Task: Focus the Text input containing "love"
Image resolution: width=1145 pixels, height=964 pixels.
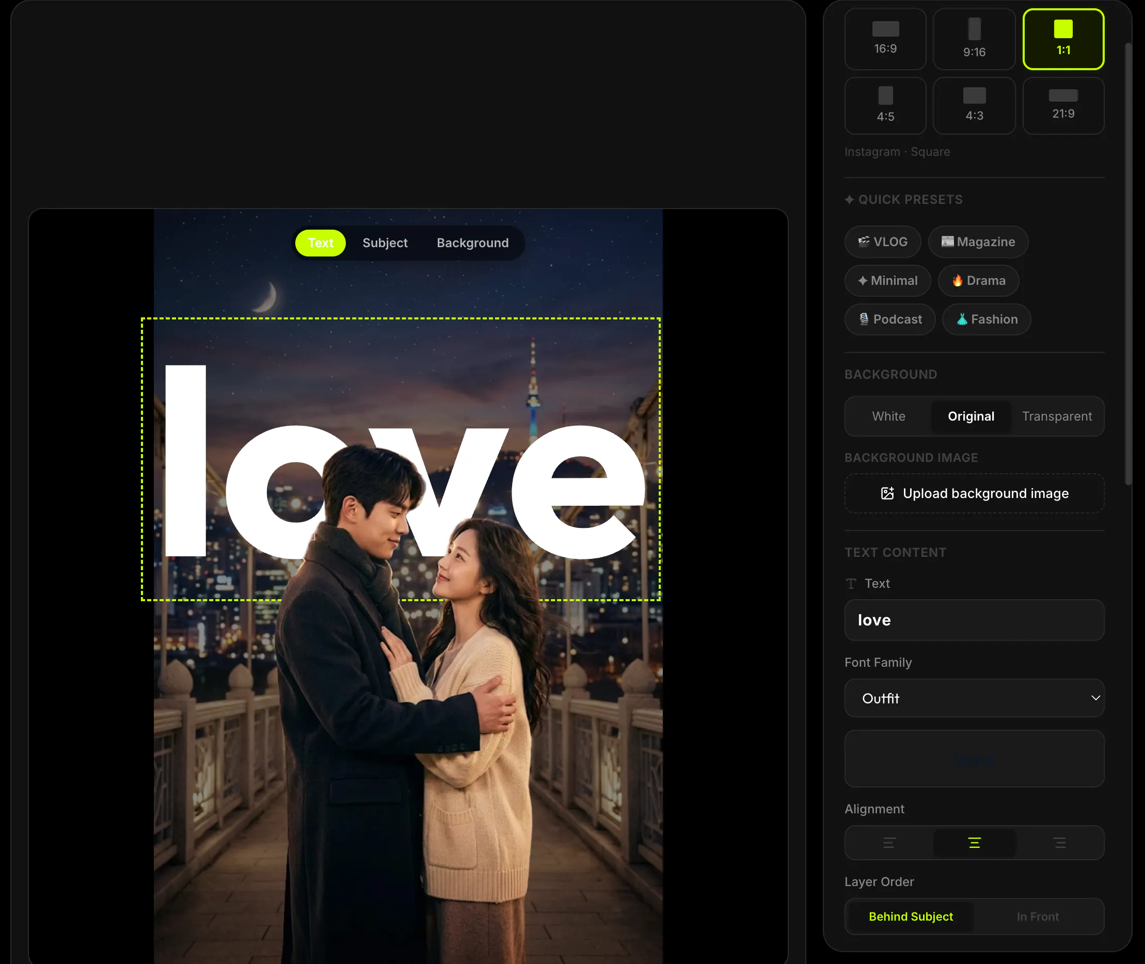Action: click(974, 620)
